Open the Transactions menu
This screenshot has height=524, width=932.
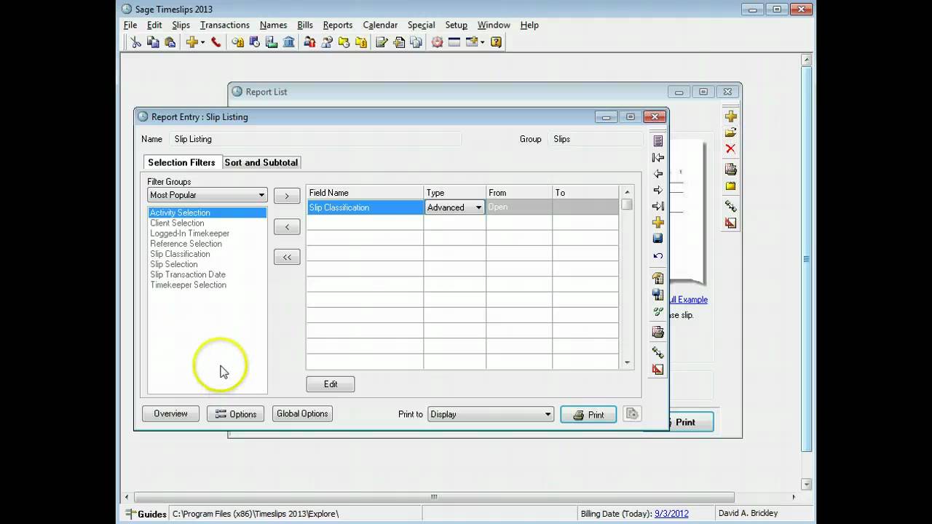[x=225, y=25]
